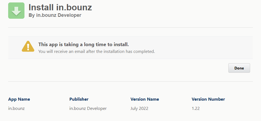Click the "July 2022" version name value

(x=139, y=109)
